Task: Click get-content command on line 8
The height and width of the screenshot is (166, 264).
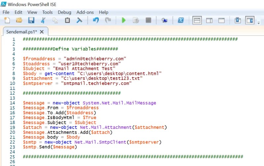Action: coord(59,74)
